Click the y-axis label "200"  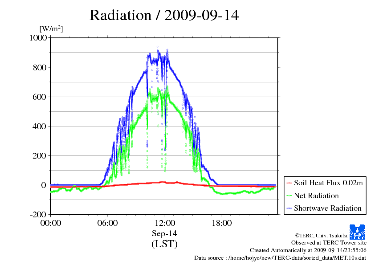pyautogui.click(x=40, y=156)
